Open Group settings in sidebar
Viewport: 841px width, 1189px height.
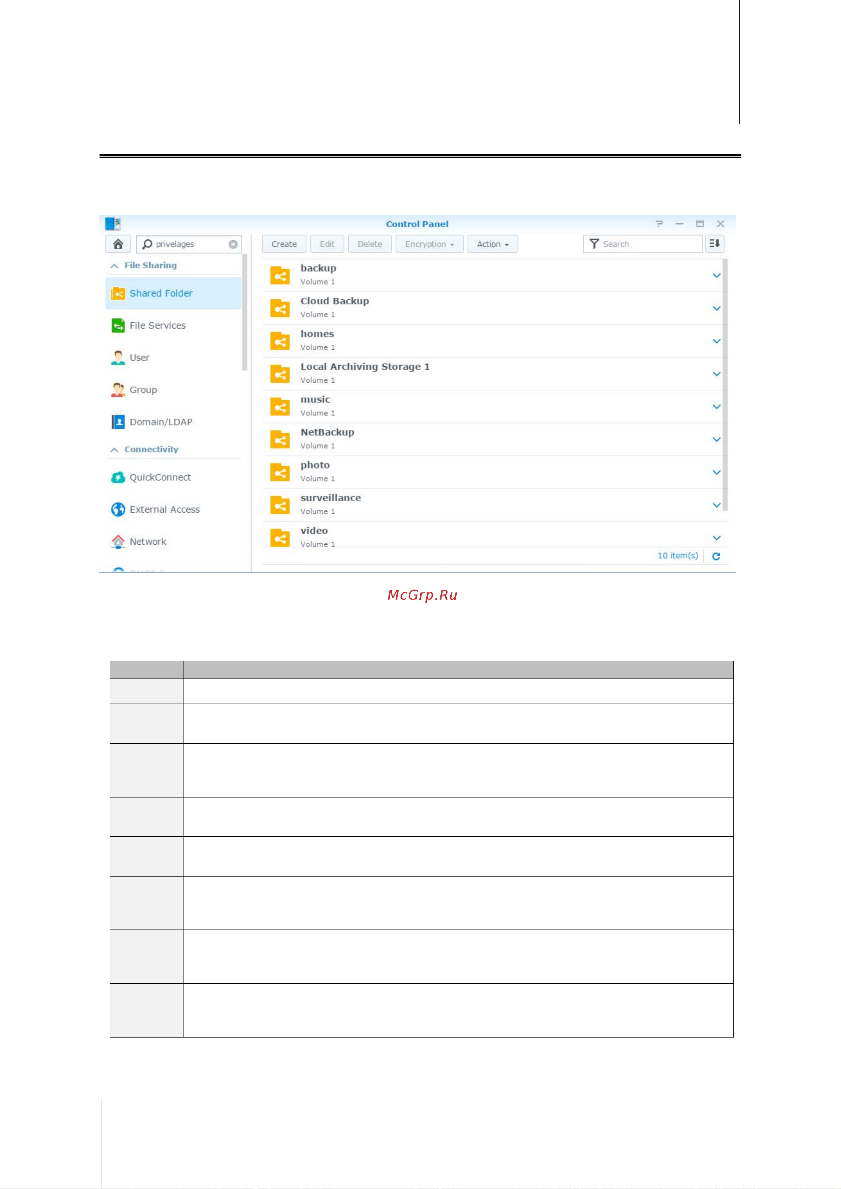point(174,390)
